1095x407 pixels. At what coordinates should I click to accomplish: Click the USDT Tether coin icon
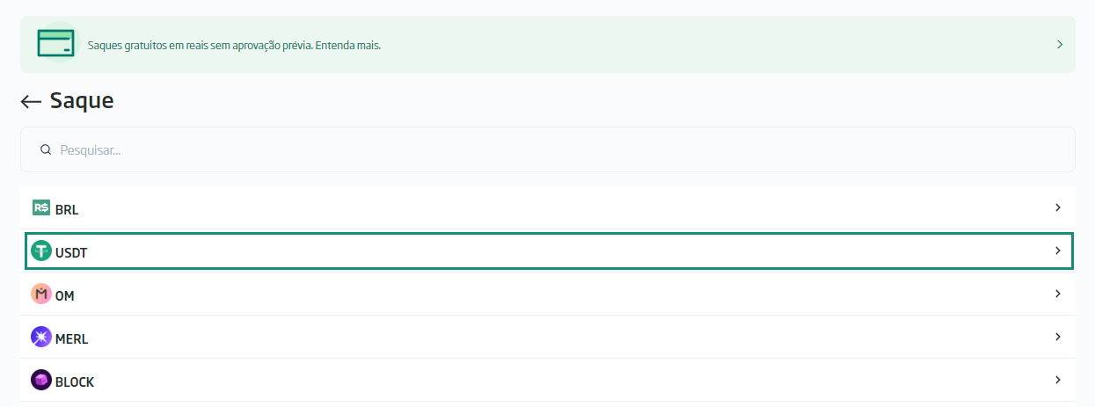point(41,251)
